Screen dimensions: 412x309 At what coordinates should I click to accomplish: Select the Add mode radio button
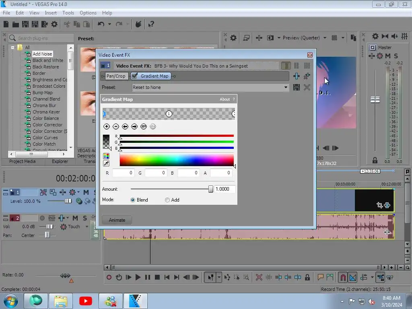pos(167,200)
